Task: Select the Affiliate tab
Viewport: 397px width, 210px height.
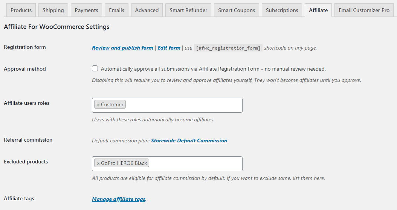Action: coord(318,11)
